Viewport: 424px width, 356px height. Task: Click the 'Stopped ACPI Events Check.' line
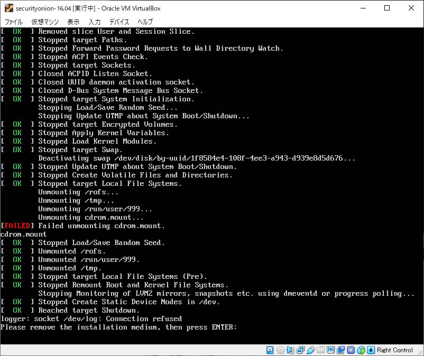click(93, 57)
